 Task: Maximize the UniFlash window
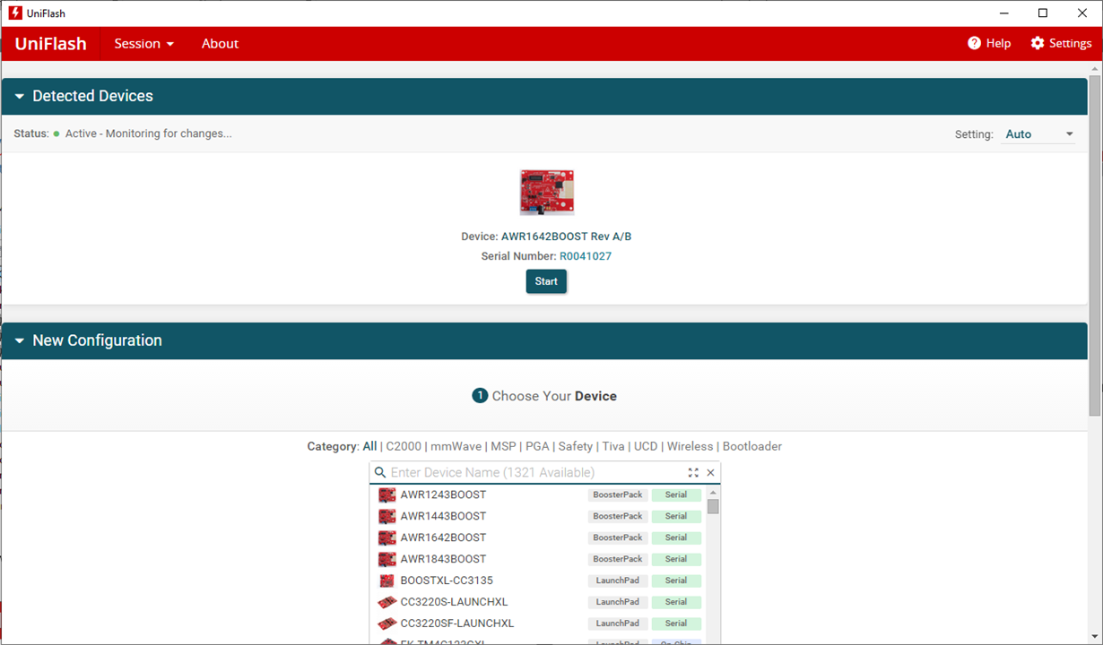click(1043, 13)
